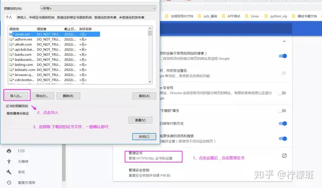Switch to the 中间证书颁发机构 tab
Screen dimensions: 322x188
[42, 17]
